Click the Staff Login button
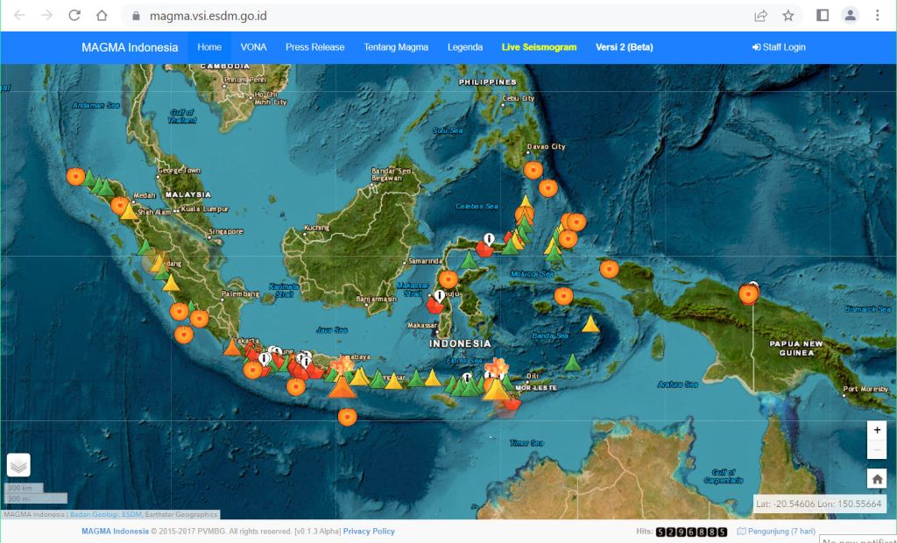 (x=779, y=47)
